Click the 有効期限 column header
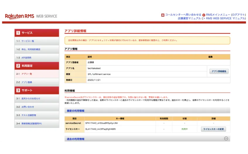The image size is (248, 154). pyautogui.click(x=164, y=118)
